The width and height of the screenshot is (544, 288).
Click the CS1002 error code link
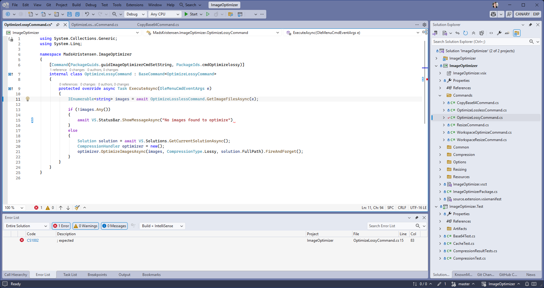click(x=33, y=240)
